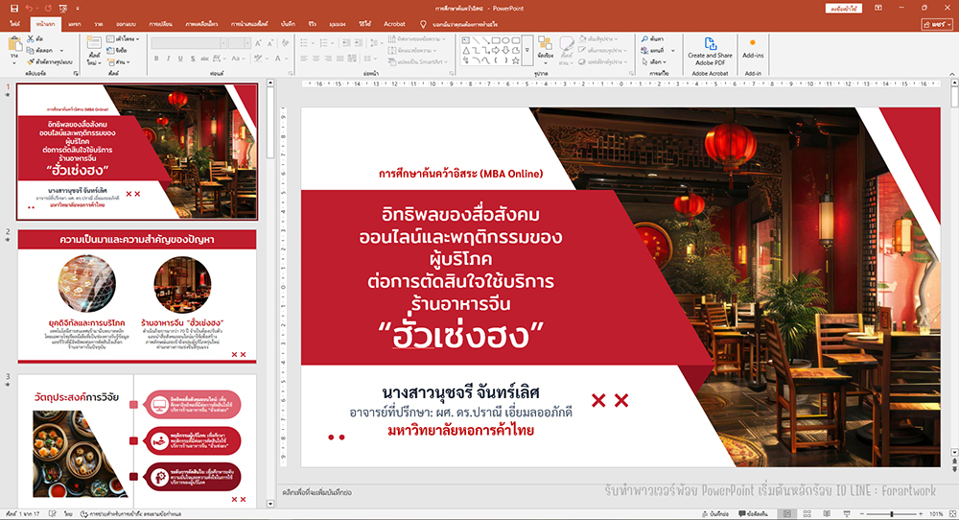Click the Sign in button in the title bar
The width and height of the screenshot is (959, 520).
tap(843, 9)
